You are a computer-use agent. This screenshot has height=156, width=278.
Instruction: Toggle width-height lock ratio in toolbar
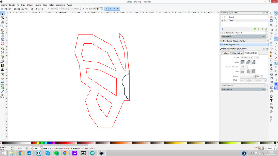tap(83, 8)
